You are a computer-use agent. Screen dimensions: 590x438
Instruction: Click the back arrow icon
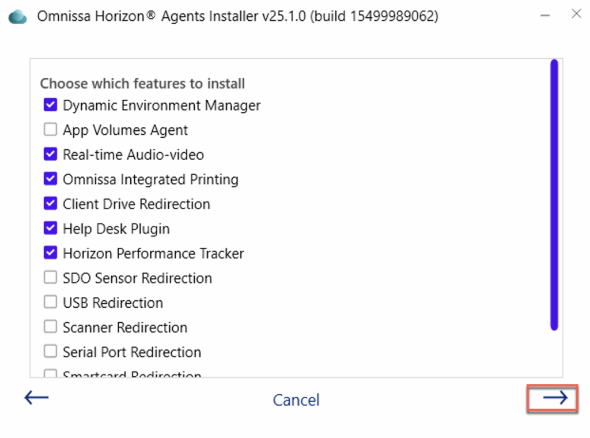[x=36, y=397]
